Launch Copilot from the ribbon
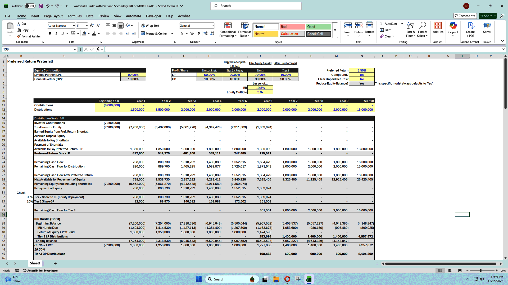This screenshot has height=285, width=508. (x=453, y=29)
